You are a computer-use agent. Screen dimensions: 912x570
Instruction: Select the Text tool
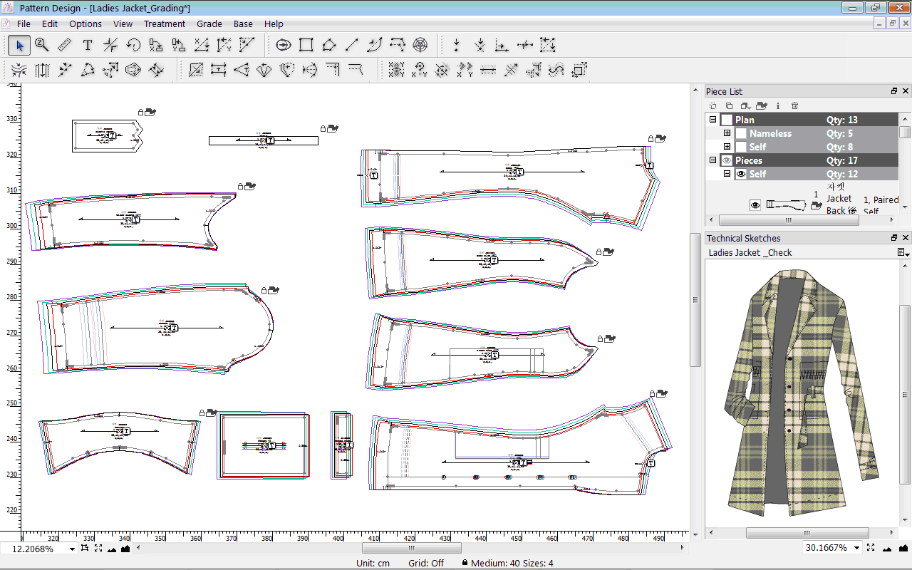point(88,46)
